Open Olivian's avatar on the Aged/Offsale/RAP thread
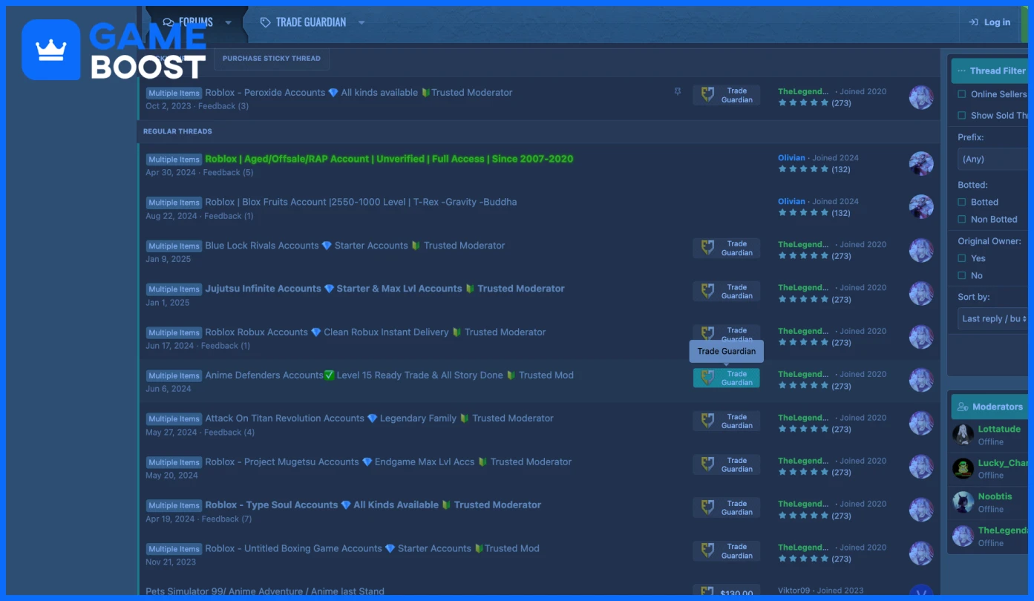 click(x=921, y=163)
